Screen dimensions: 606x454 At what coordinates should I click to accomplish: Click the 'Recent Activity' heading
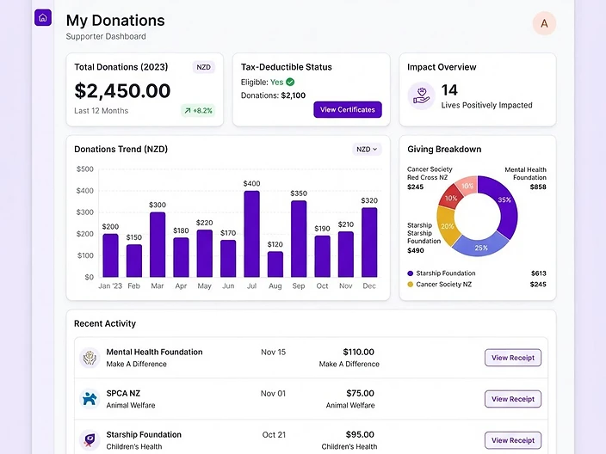click(105, 323)
